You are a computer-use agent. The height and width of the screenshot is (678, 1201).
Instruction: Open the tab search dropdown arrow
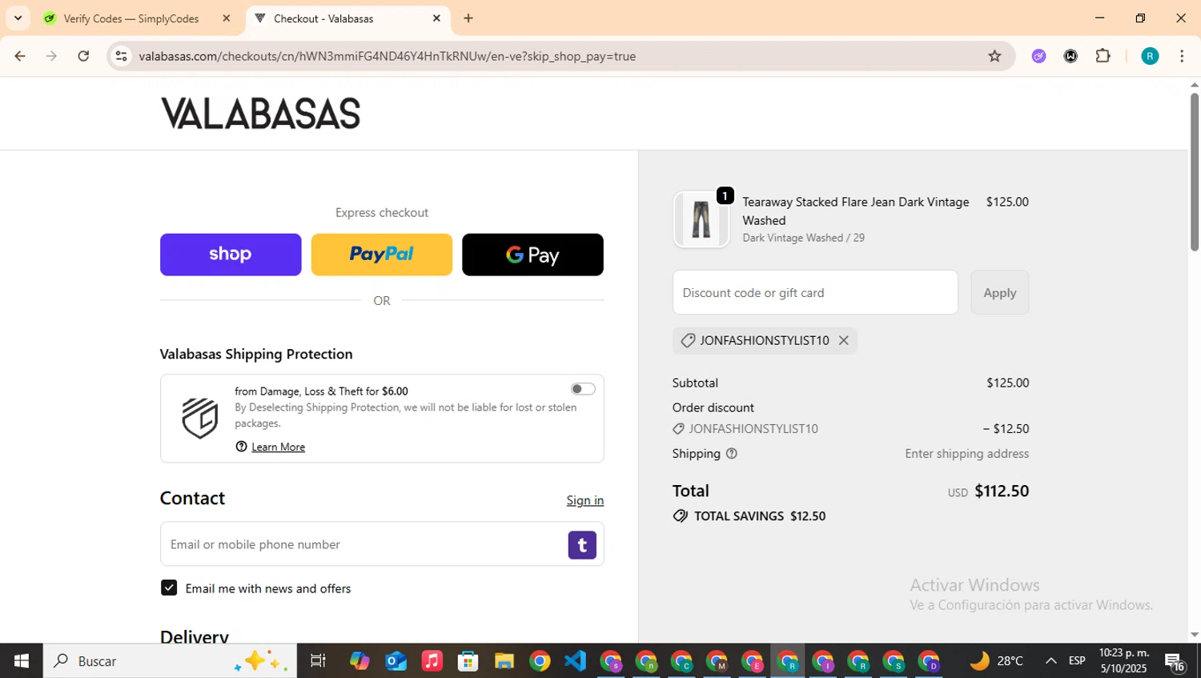pos(18,18)
